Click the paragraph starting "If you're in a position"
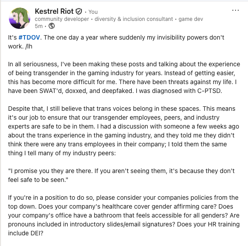 click(x=124, y=215)
